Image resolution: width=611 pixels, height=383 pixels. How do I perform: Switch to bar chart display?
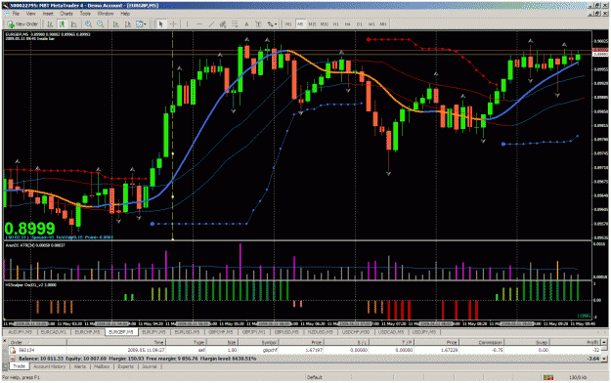(x=50, y=24)
